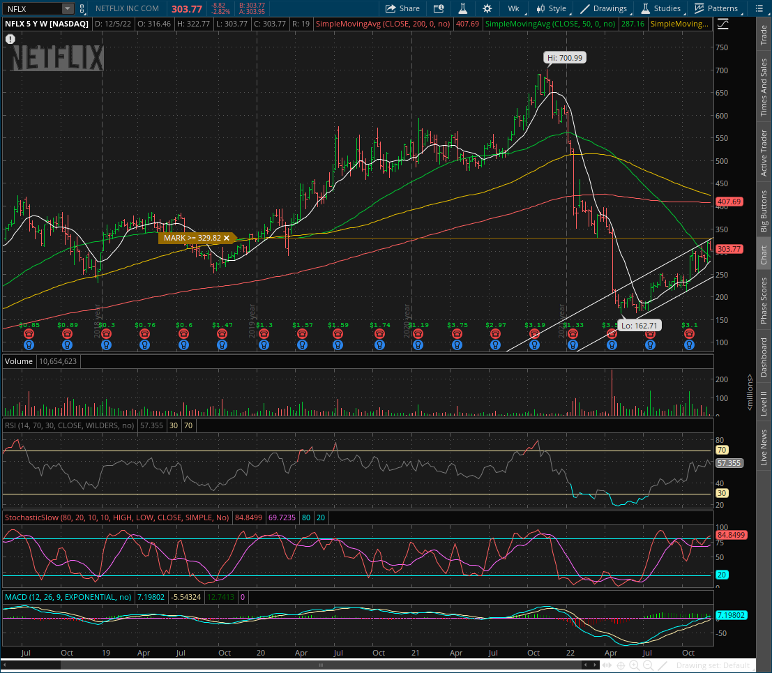Click the StochasticSlow study label
Screen dimensions: 772x673
click(x=116, y=517)
